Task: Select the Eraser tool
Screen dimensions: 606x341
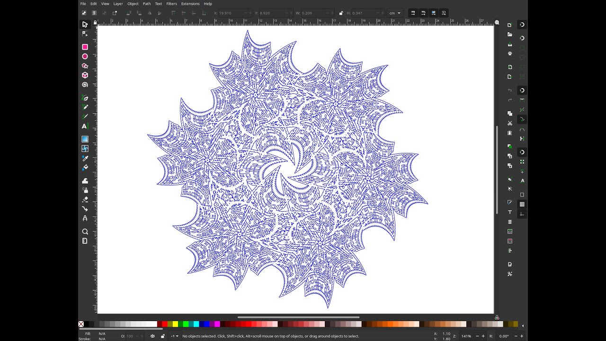Action: 85,199
